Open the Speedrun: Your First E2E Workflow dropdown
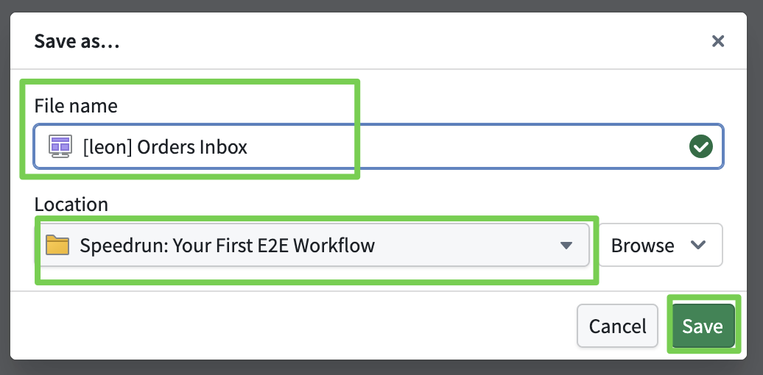Image resolution: width=763 pixels, height=375 pixels. click(313, 246)
